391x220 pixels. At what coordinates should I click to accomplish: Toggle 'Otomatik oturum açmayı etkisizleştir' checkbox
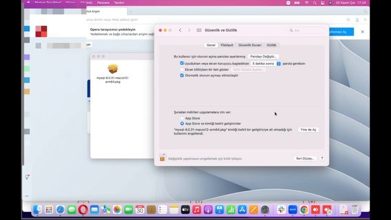click(182, 75)
